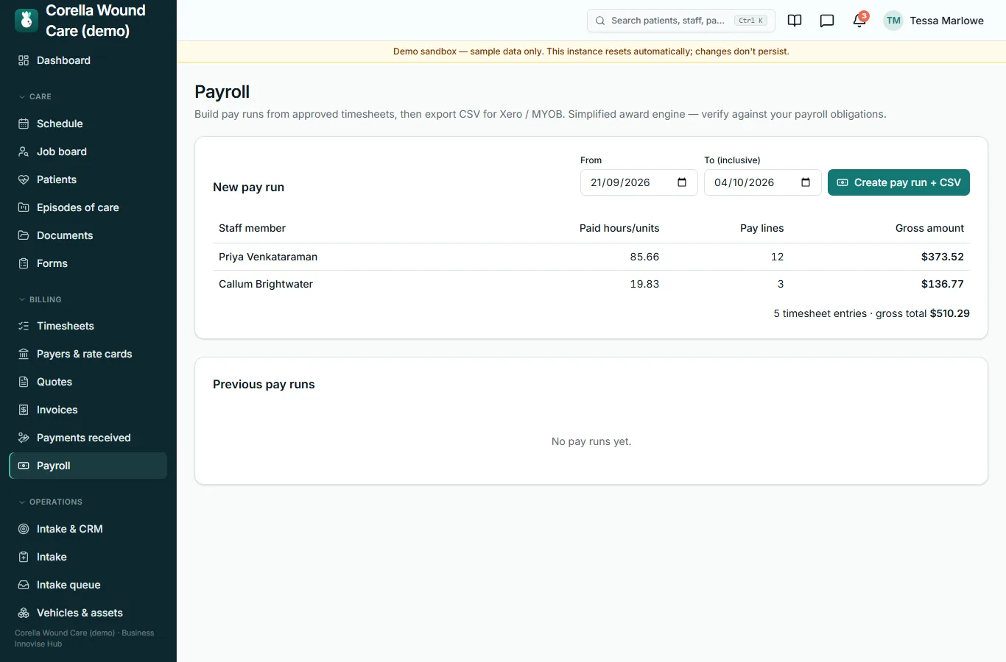Viewport: 1006px width, 662px height.
Task: Open the Forms page
Action: [88, 263]
